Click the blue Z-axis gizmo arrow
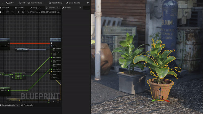Screen dimensions: 203x114 [x=160, y=92]
